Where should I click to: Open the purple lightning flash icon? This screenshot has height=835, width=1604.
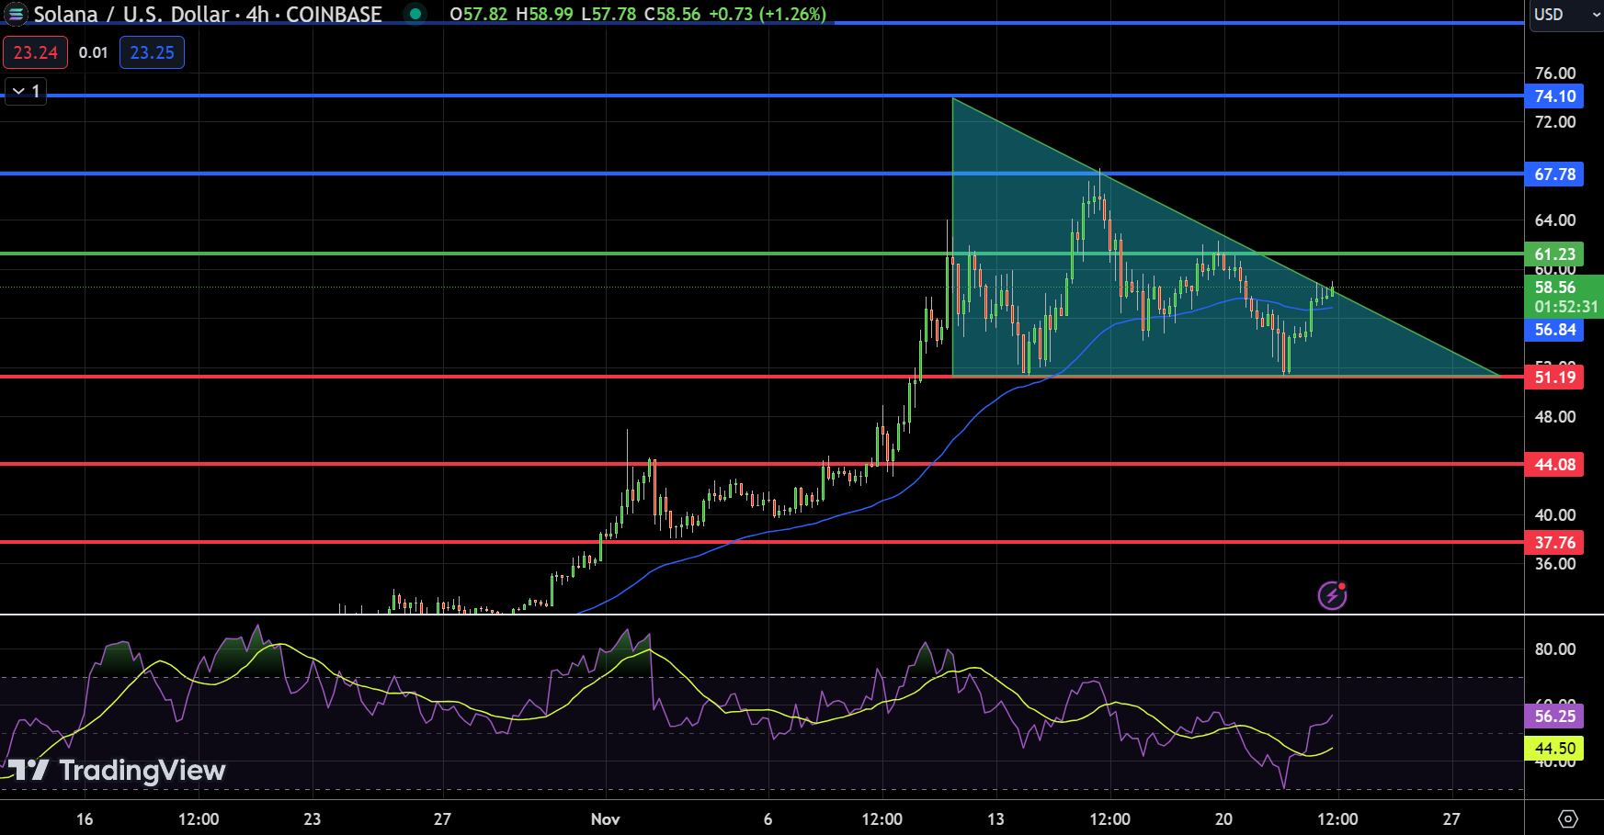point(1332,595)
